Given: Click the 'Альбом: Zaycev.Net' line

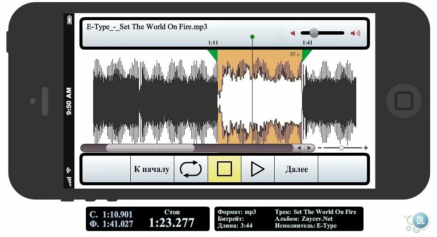Looking at the screenshot, I should coord(303,219).
